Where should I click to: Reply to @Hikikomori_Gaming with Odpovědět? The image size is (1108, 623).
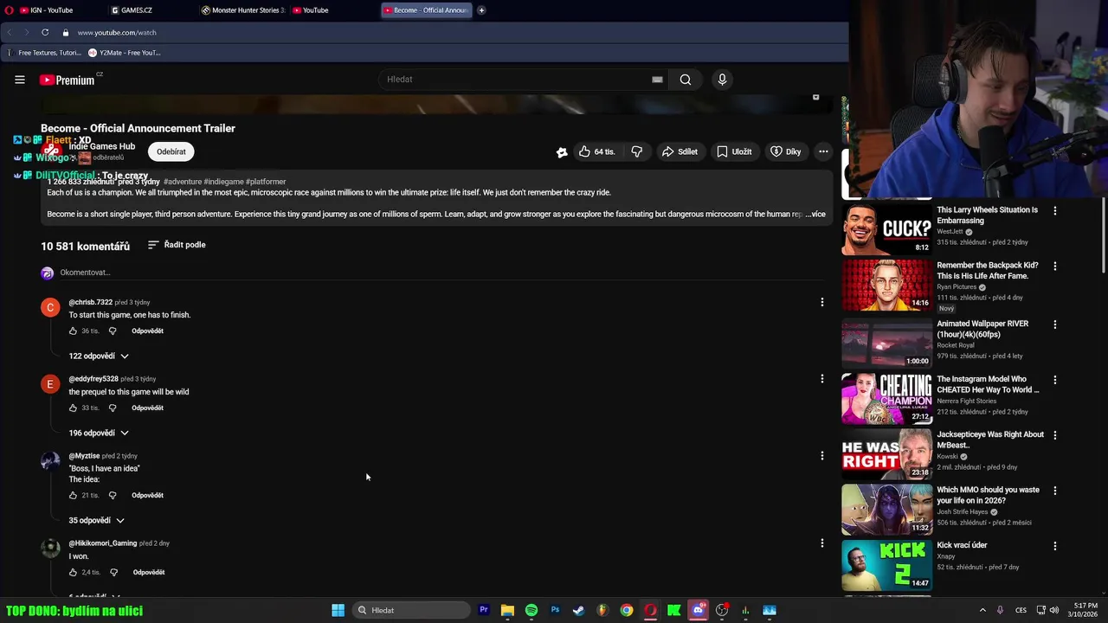149,572
